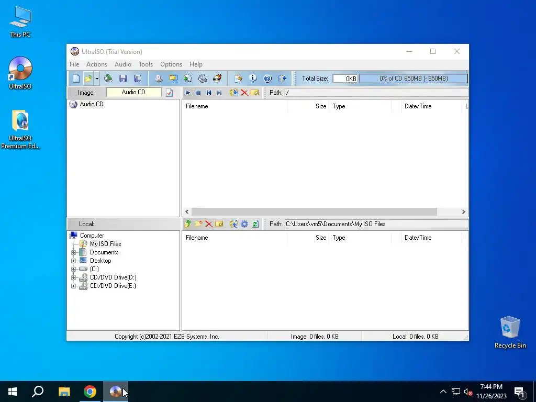The width and height of the screenshot is (536, 402).
Task: Click the New image blank page icon
Action: tap(76, 79)
